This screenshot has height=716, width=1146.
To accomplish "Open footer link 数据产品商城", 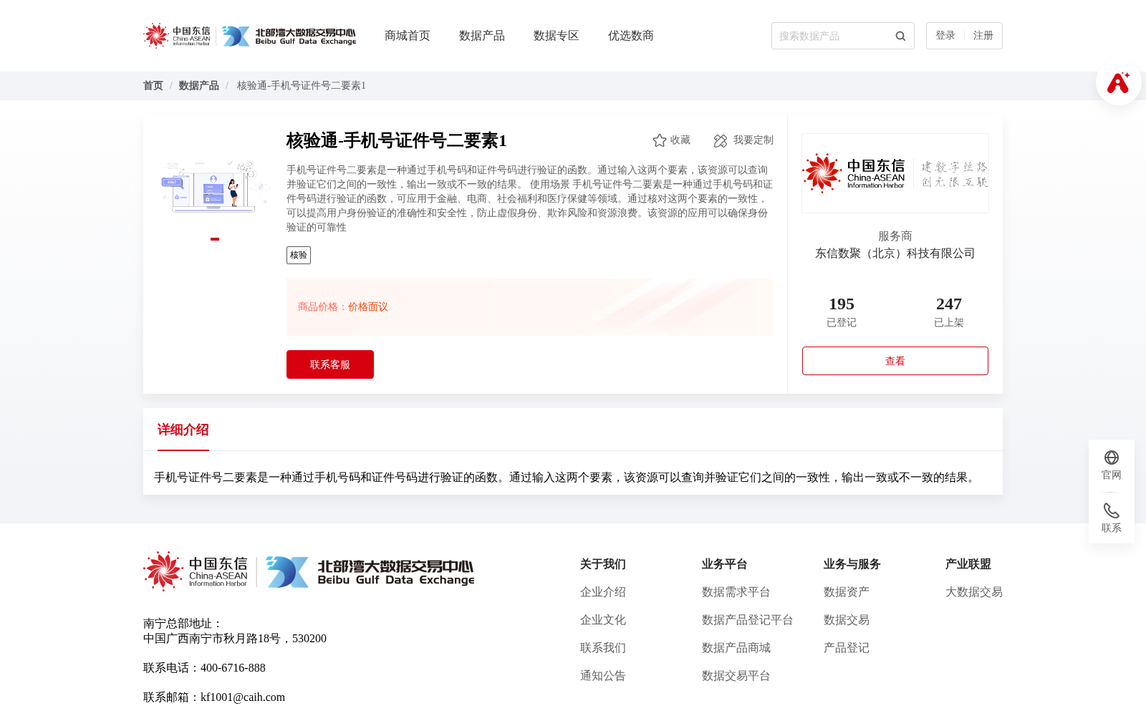I will 736,648.
